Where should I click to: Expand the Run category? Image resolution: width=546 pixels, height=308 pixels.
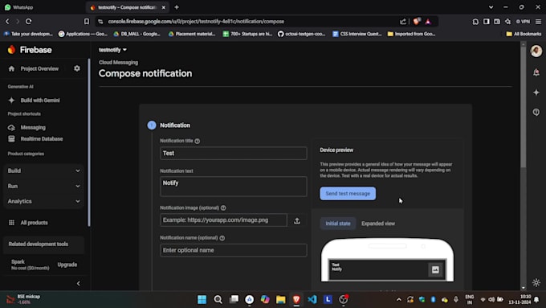(44, 186)
